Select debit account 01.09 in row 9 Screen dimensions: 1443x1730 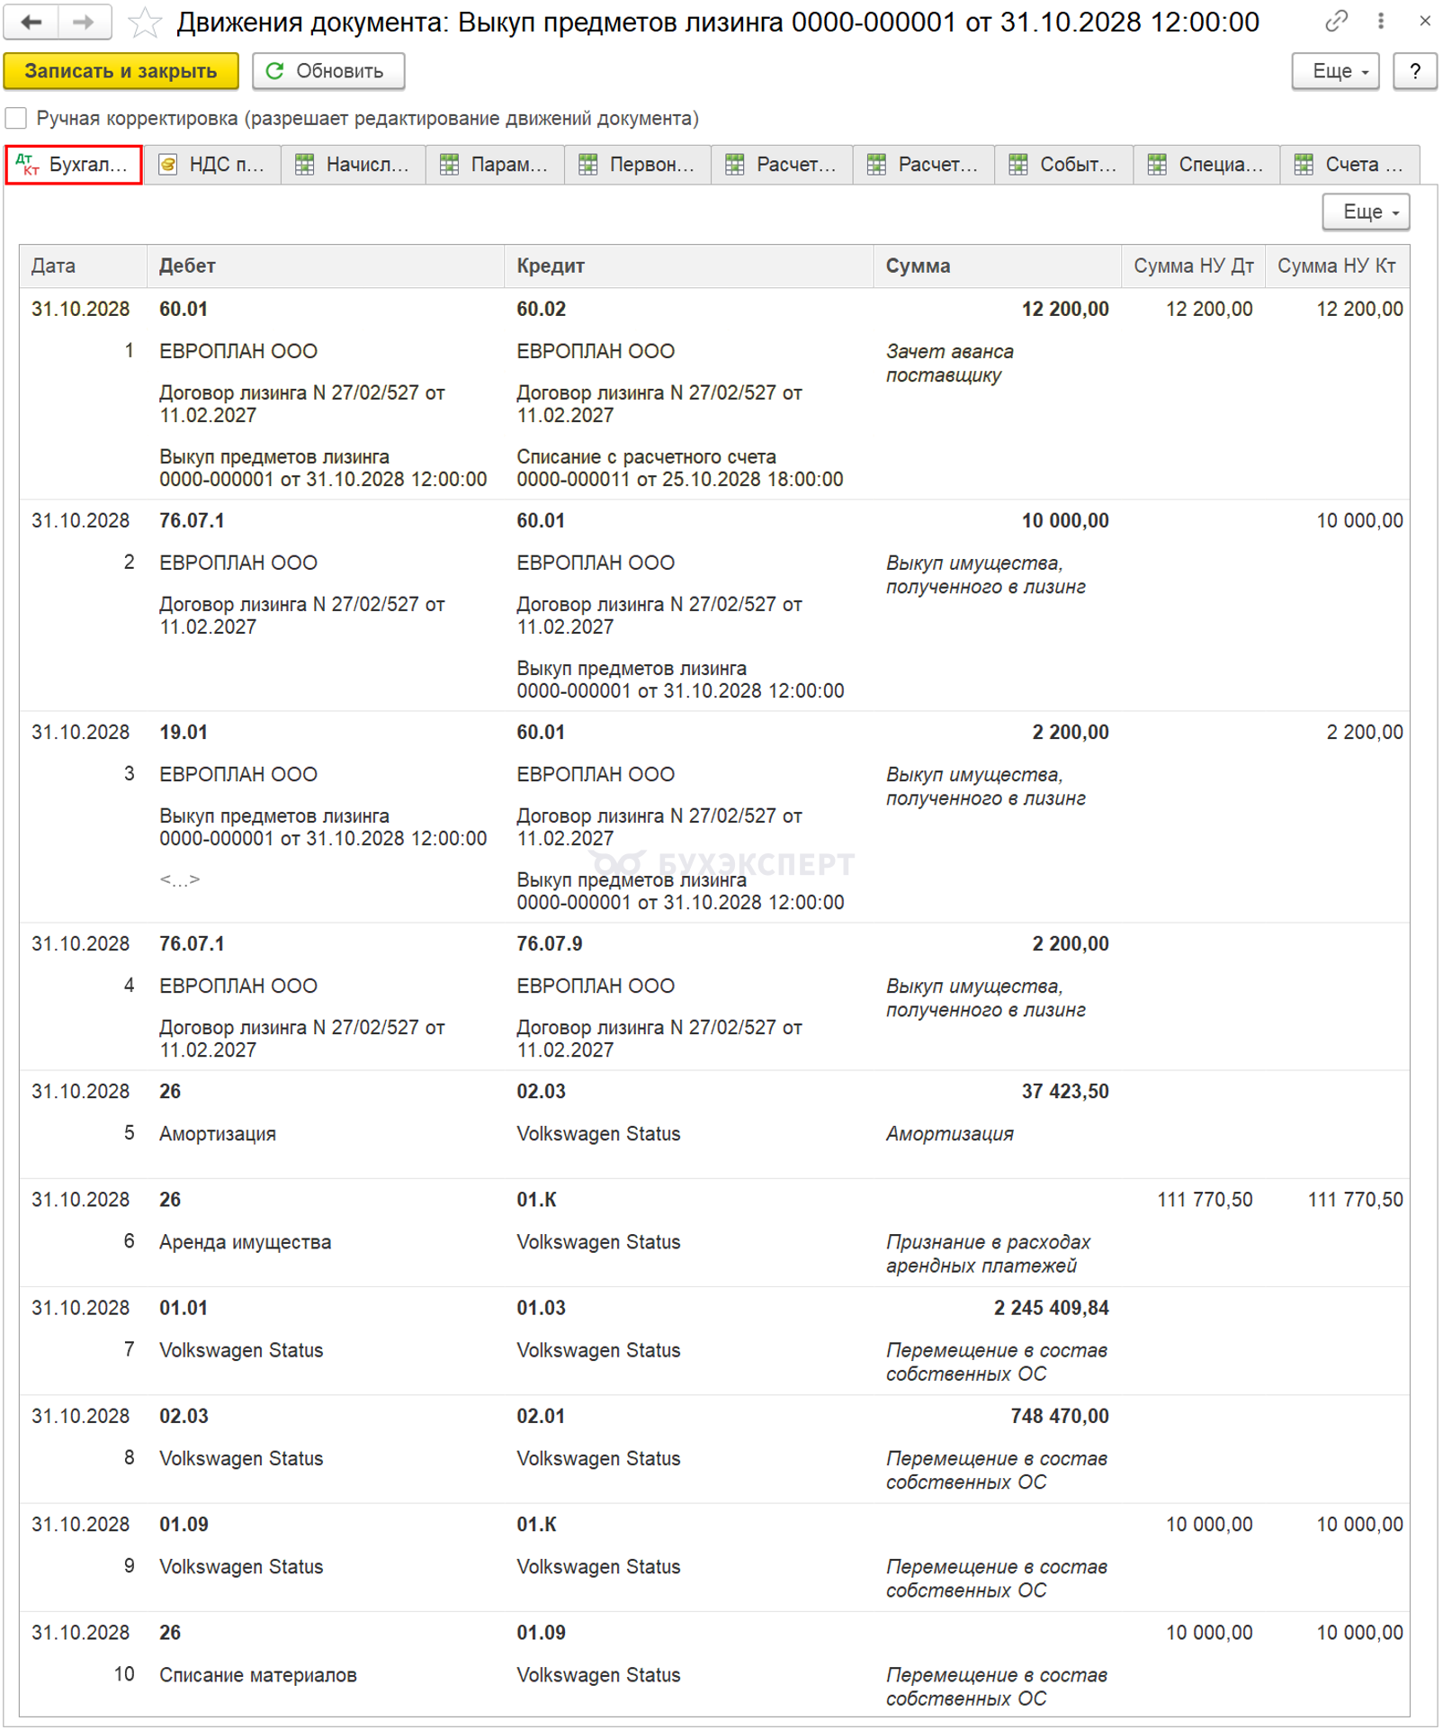184,1523
